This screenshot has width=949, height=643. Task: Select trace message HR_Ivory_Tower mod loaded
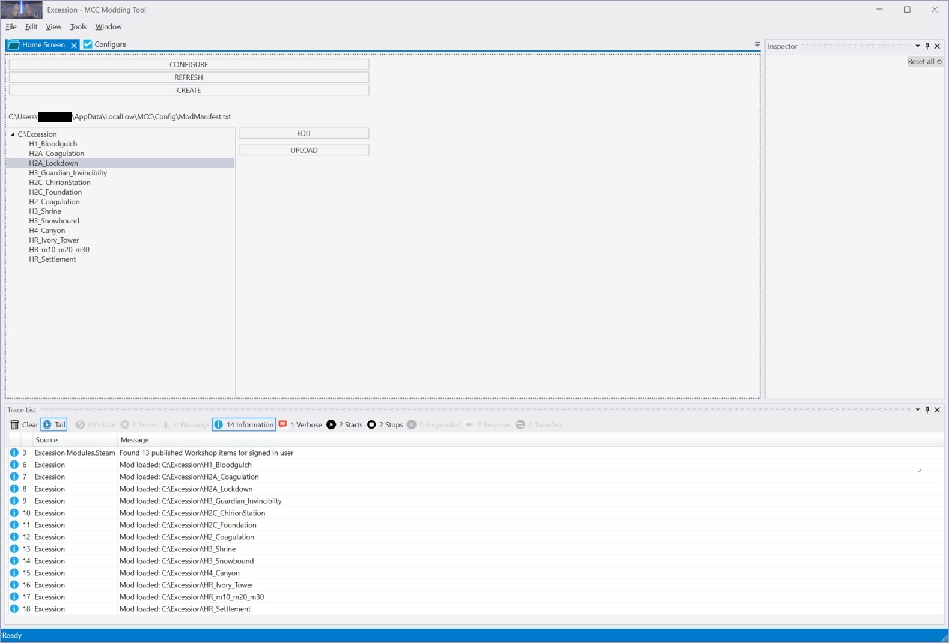pyautogui.click(x=186, y=585)
